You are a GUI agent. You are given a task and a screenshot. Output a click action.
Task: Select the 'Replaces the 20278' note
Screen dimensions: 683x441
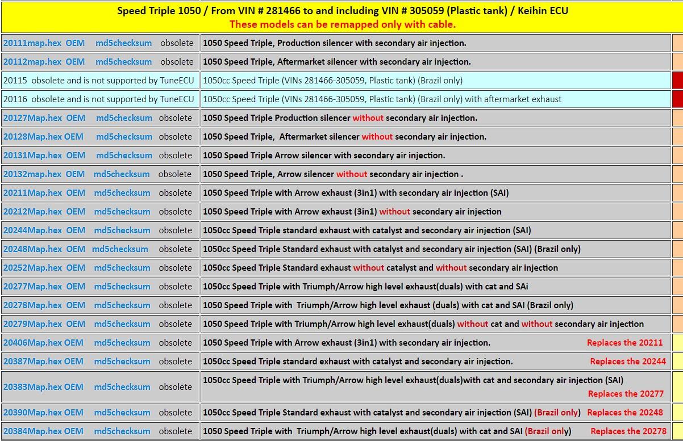pyautogui.click(x=628, y=431)
